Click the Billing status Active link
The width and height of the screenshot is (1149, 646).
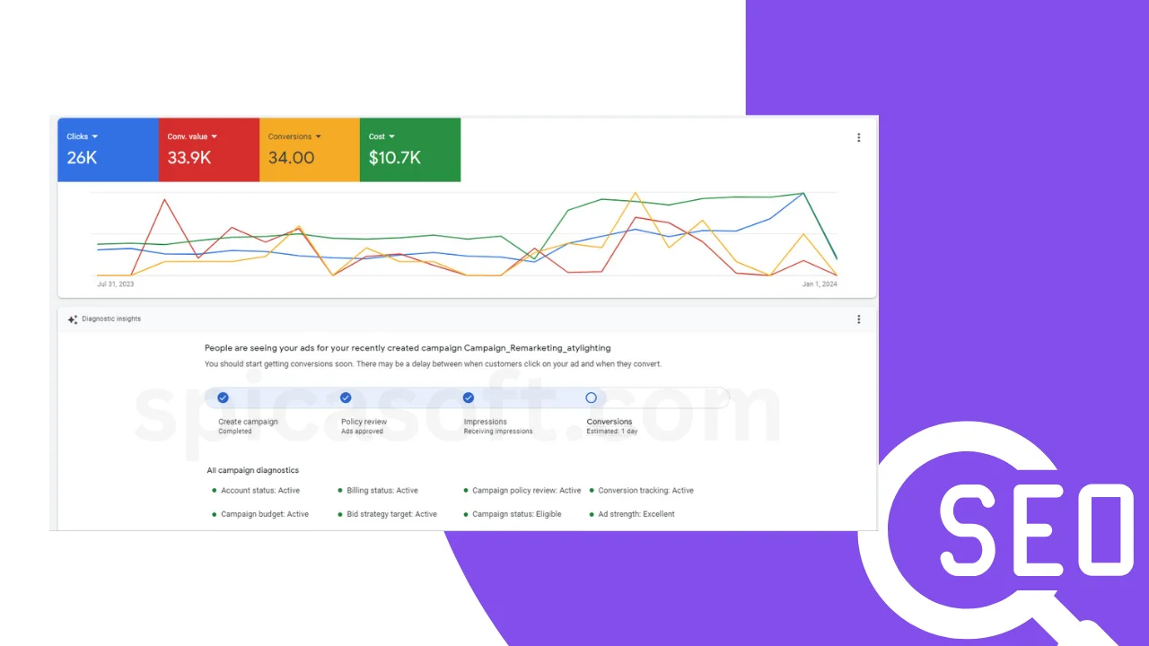tap(381, 491)
